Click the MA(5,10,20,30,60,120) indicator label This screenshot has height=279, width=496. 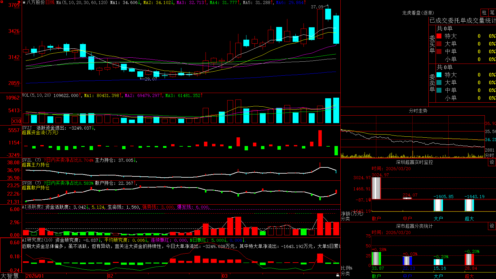(82, 2)
